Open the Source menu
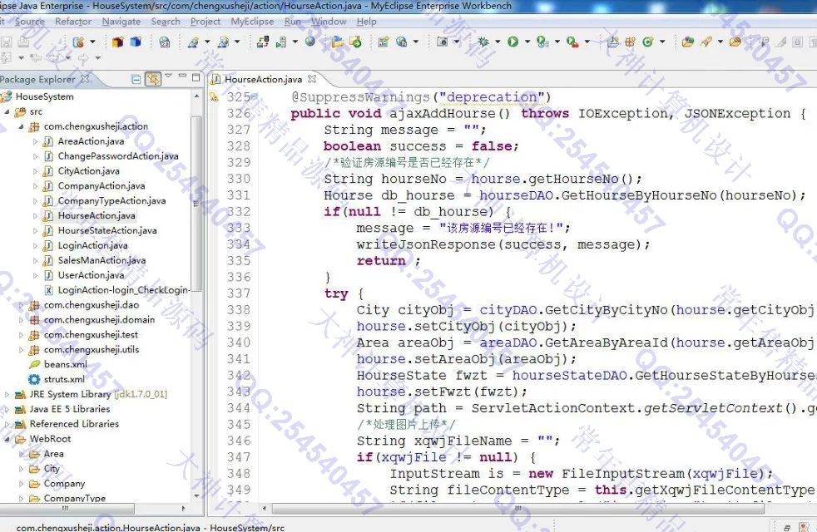The image size is (817, 532). [x=30, y=22]
